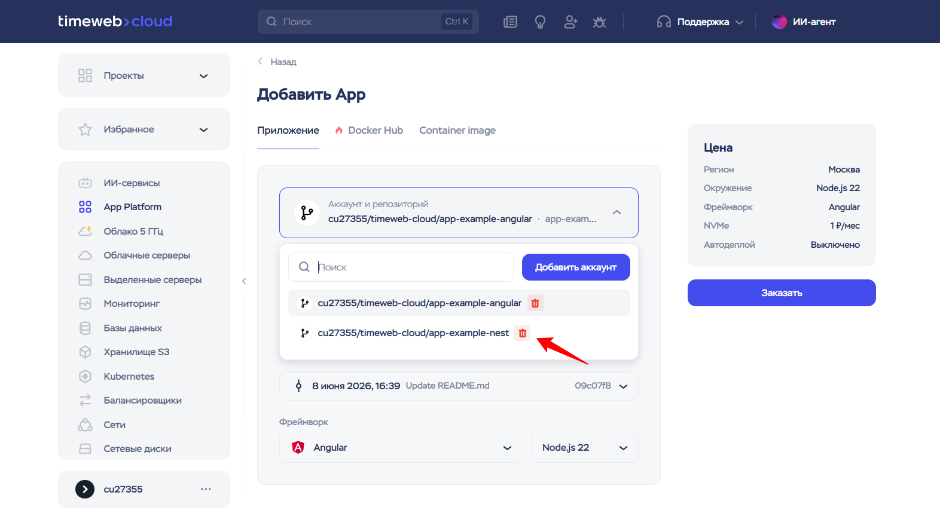Switch to the Приложение tab
This screenshot has width=940, height=514.
point(288,130)
